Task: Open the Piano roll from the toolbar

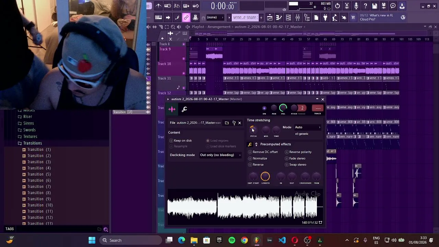Action: 279,17
